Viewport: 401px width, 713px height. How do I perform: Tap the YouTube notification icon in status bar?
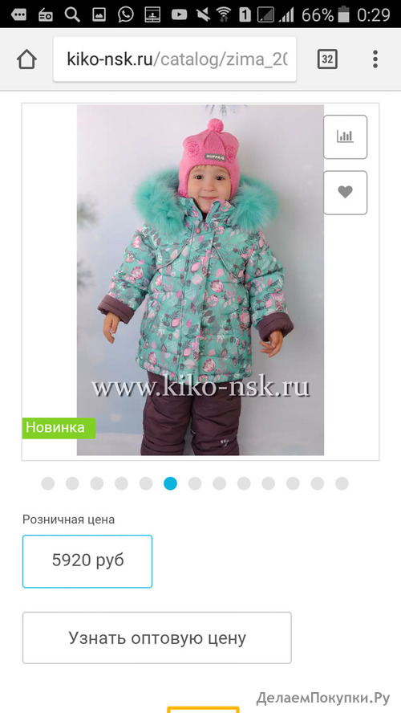(x=179, y=14)
